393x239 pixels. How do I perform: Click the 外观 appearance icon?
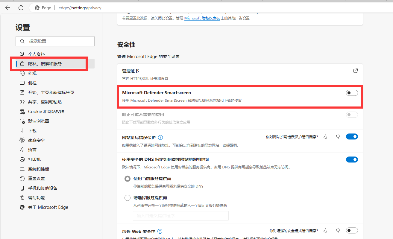coord(22,73)
